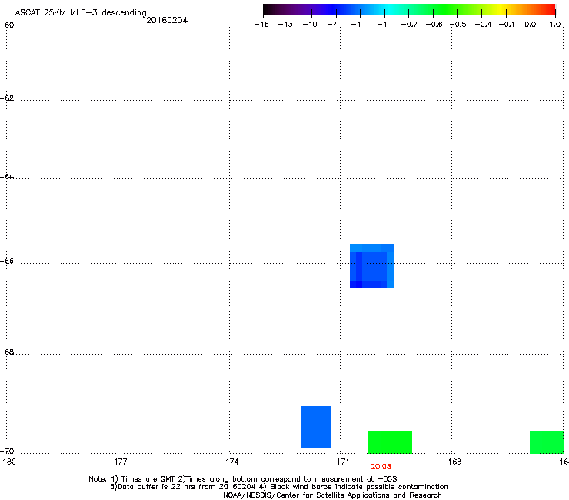
Task: Click the green data block above the 20:08 label
Action: coord(390,442)
